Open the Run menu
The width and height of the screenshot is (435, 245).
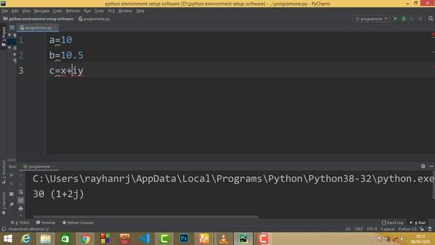88,11
